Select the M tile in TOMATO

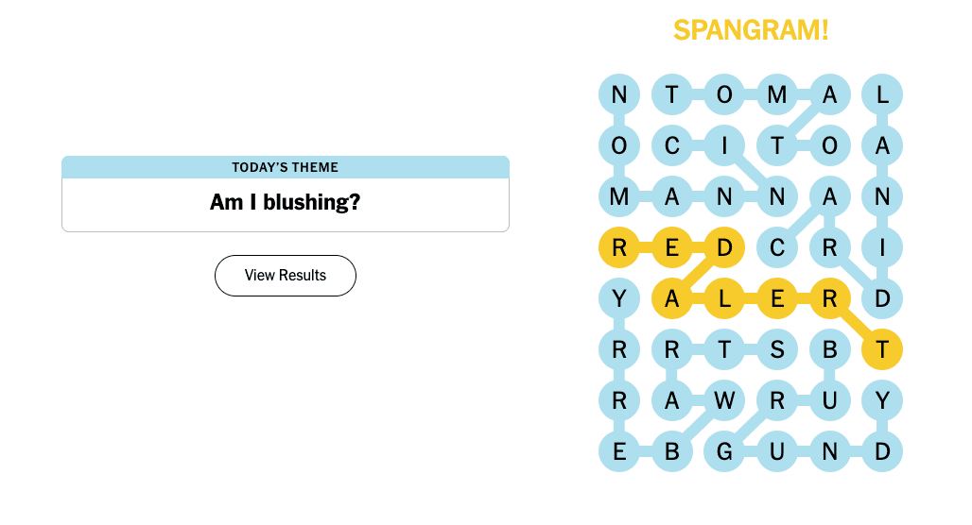point(777,94)
